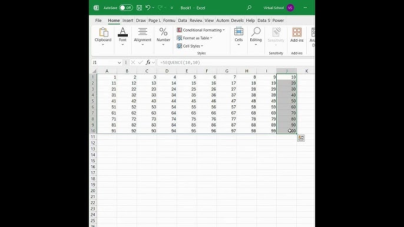Select column E header
This screenshot has height=227, width=404.
[x=187, y=71]
